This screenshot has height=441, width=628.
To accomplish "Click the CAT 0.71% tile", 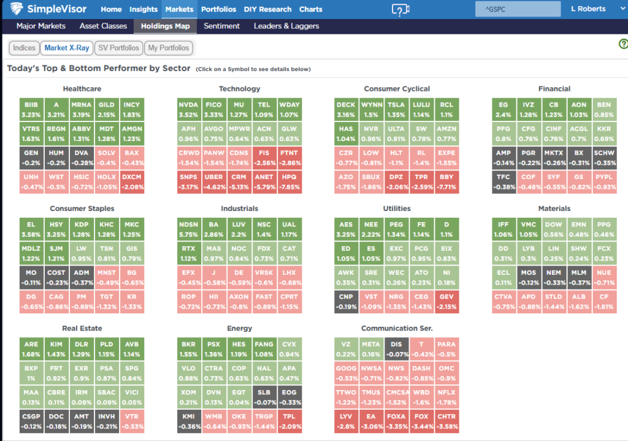I will (289, 253).
